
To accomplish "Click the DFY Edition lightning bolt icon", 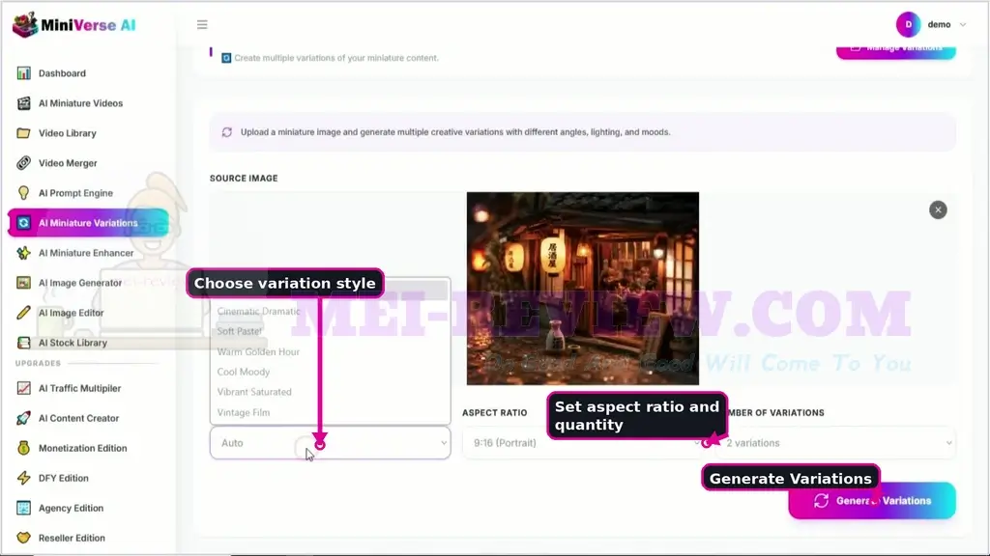I will tap(23, 478).
